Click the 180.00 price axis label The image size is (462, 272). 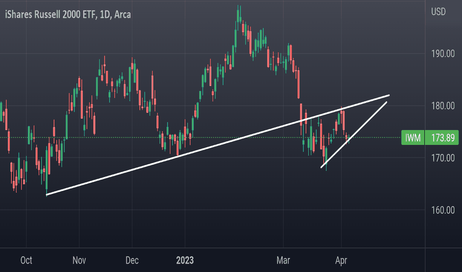point(443,105)
